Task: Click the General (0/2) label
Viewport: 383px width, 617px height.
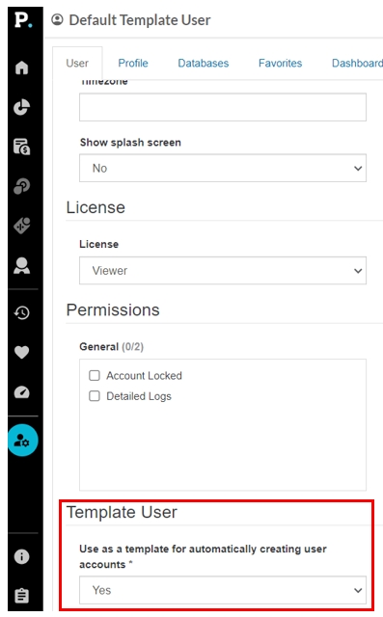Action: point(111,347)
